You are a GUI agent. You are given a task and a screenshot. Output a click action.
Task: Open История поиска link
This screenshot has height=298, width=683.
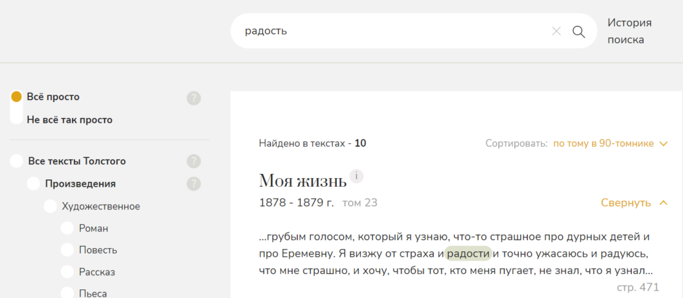coord(629,31)
